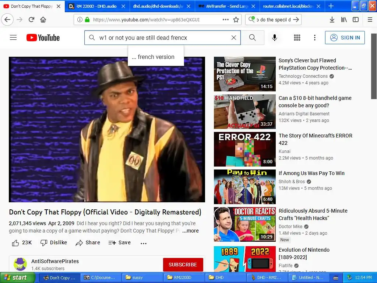Open YouTube settings three-dot menu
This screenshot has height=283, width=377.
pyautogui.click(x=315, y=38)
